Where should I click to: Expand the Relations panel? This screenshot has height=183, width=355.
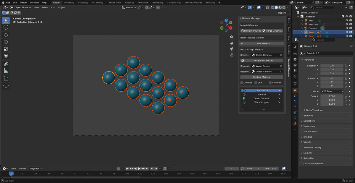[x=326, y=116]
